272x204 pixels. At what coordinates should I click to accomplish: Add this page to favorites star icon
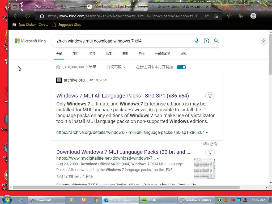click(216, 16)
